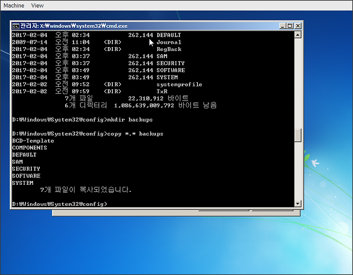
Task: Minimize the cmd.exe window
Action: point(282,26)
